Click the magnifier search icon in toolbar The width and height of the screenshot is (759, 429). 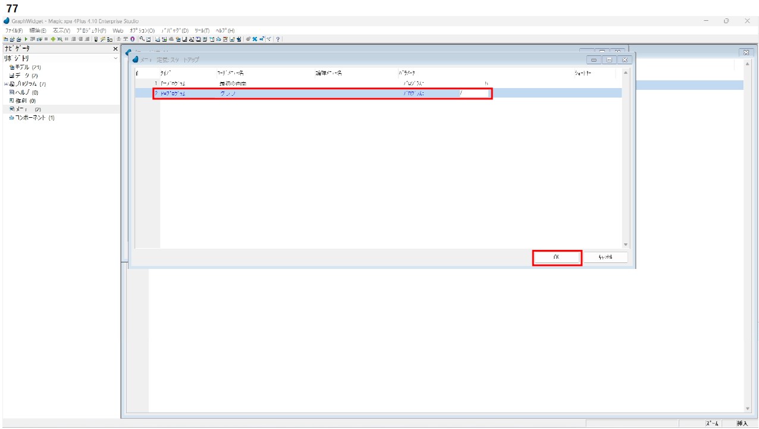[x=142, y=39]
